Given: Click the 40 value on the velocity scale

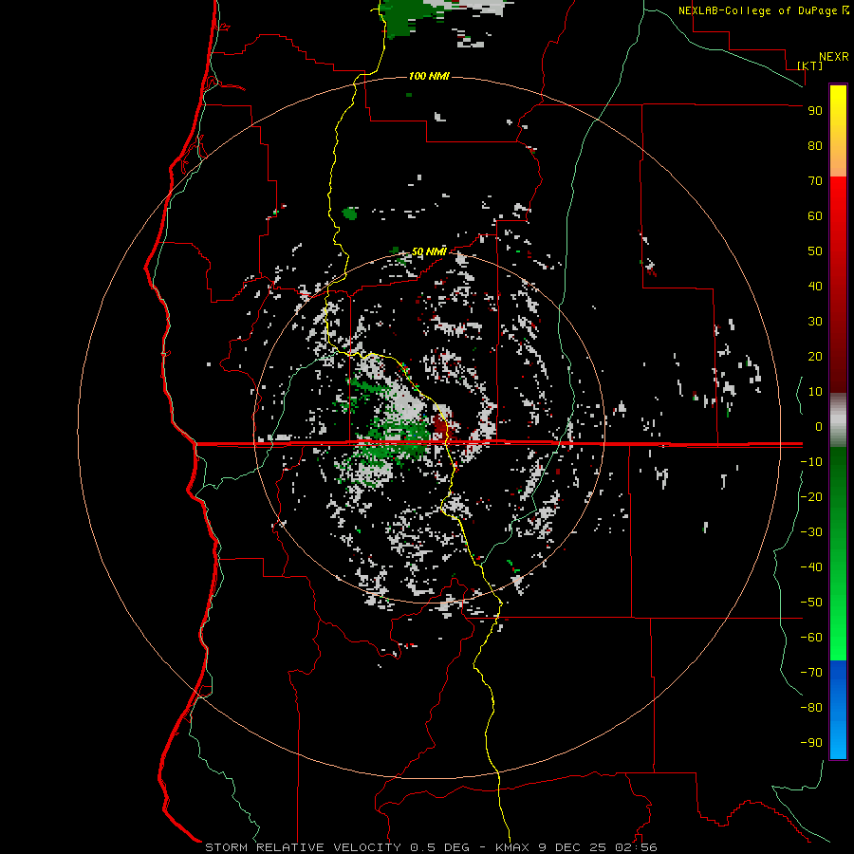Looking at the screenshot, I should 815,286.
